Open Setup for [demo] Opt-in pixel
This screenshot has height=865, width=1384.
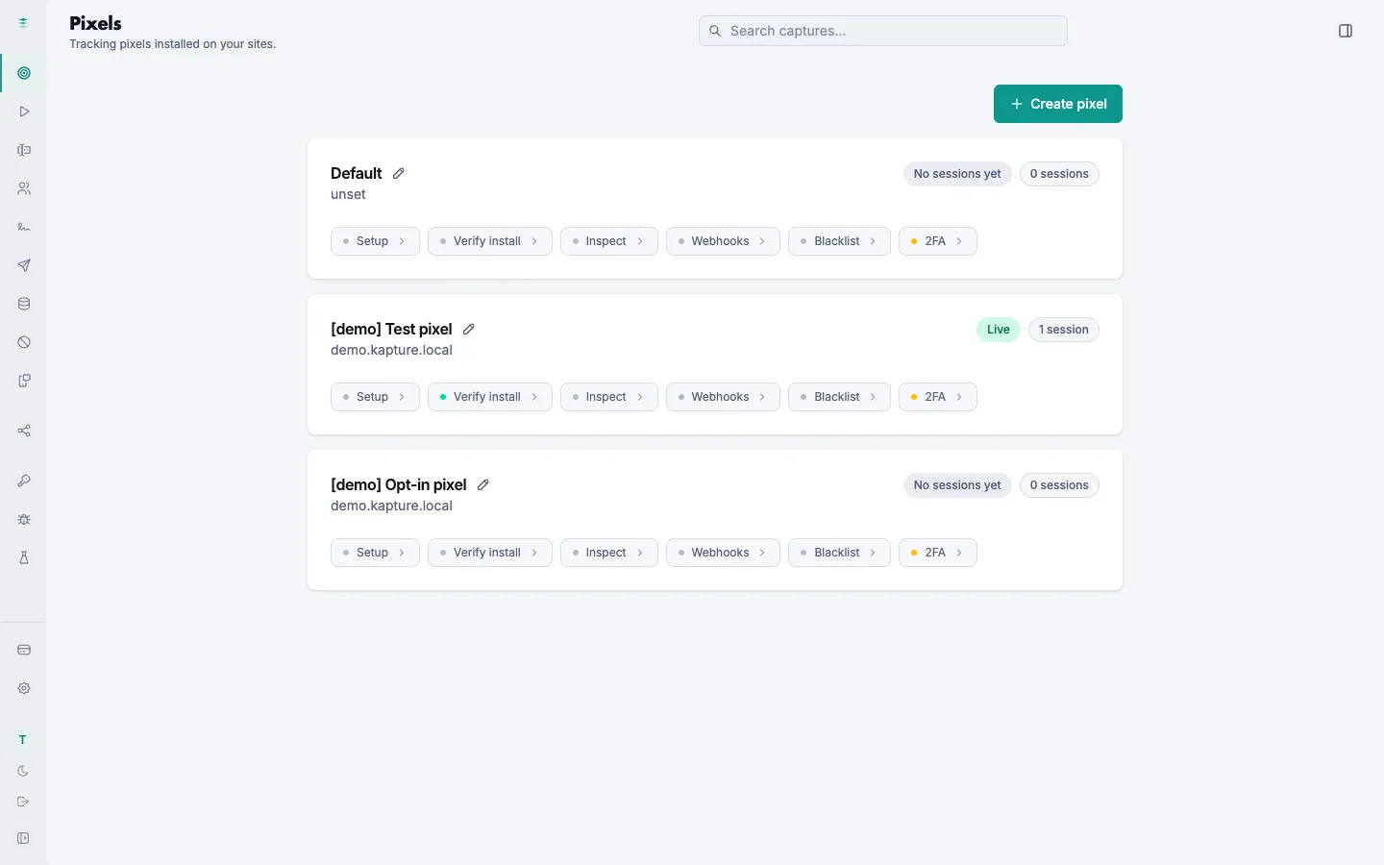[375, 553]
